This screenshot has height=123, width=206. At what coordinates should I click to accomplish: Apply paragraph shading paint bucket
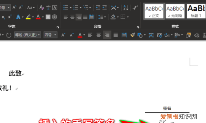click(x=113, y=17)
